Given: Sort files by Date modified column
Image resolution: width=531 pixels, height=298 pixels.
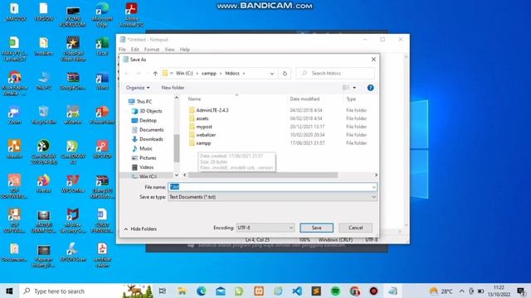Looking at the screenshot, I should click(304, 99).
